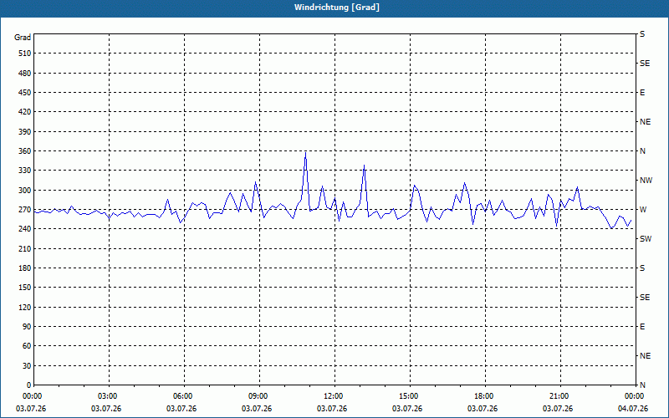Select the 21:00 time label

click(x=559, y=396)
